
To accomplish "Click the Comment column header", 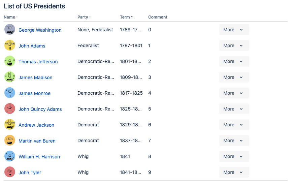I will [158, 17].
